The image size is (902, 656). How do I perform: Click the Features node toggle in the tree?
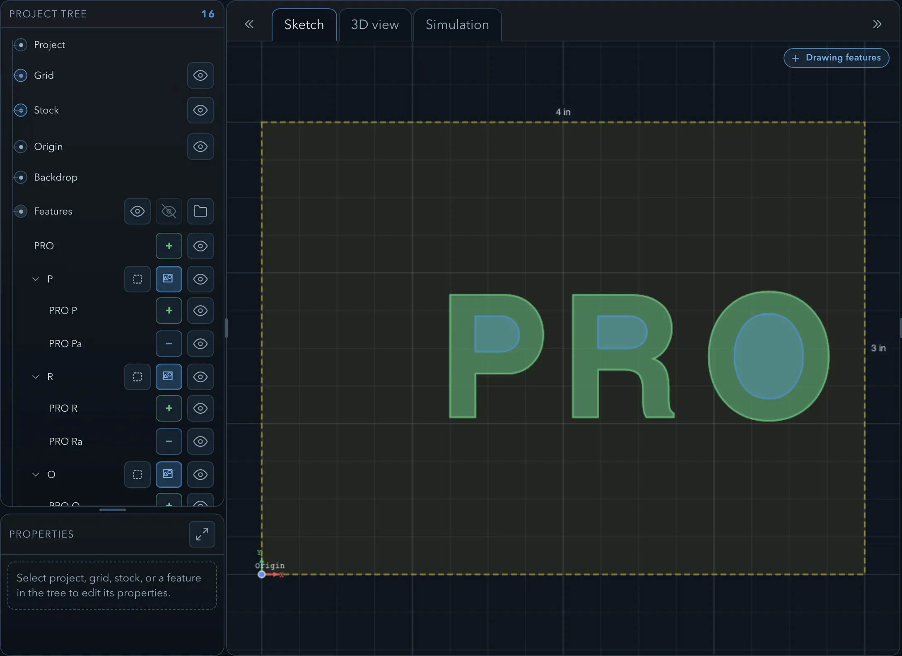point(21,211)
